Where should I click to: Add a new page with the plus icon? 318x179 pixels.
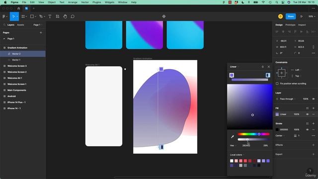pyautogui.click(x=41, y=32)
